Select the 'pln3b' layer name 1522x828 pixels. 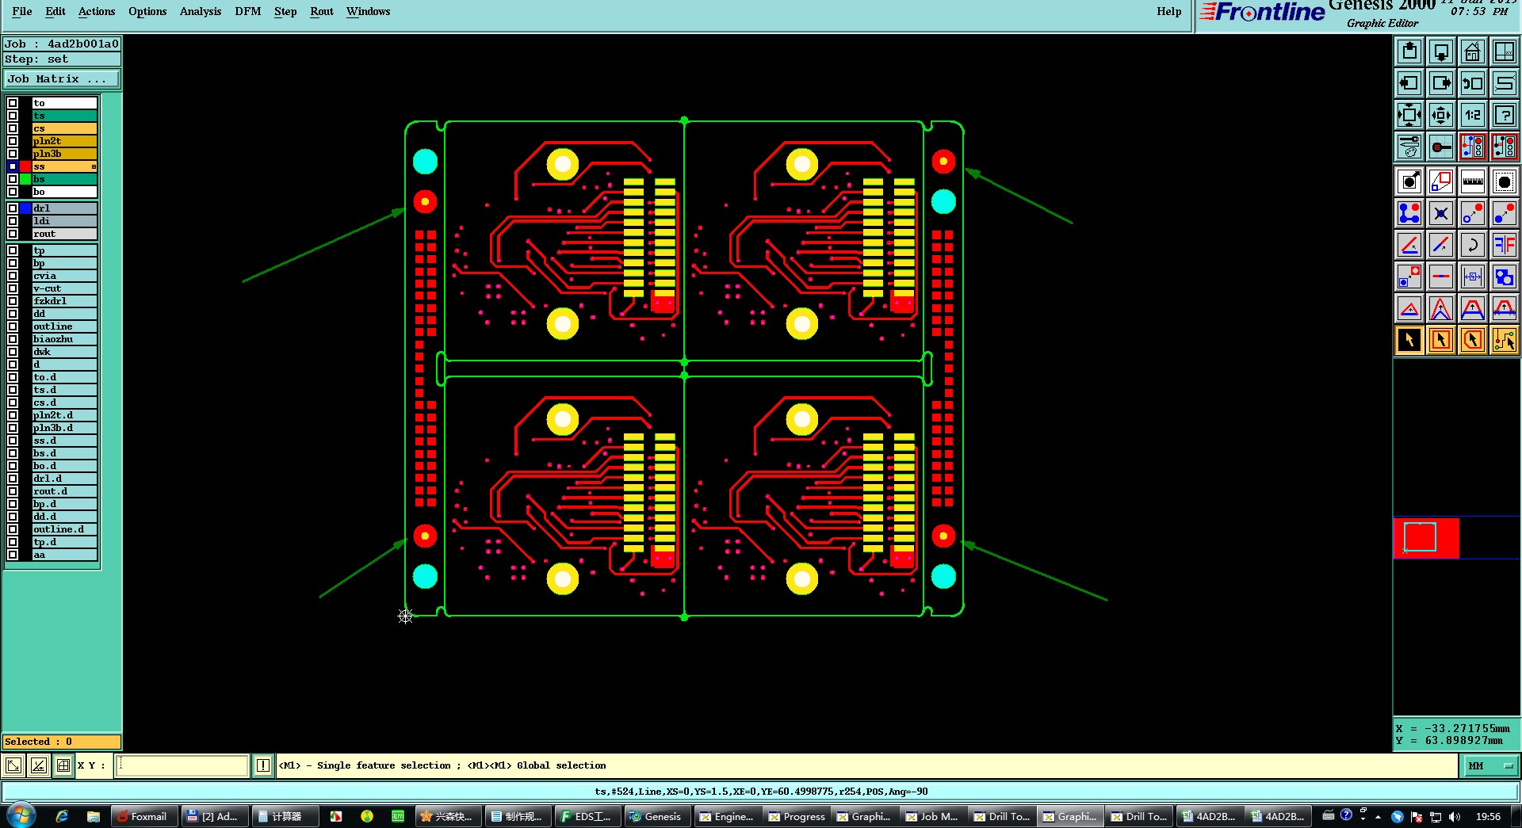(64, 154)
